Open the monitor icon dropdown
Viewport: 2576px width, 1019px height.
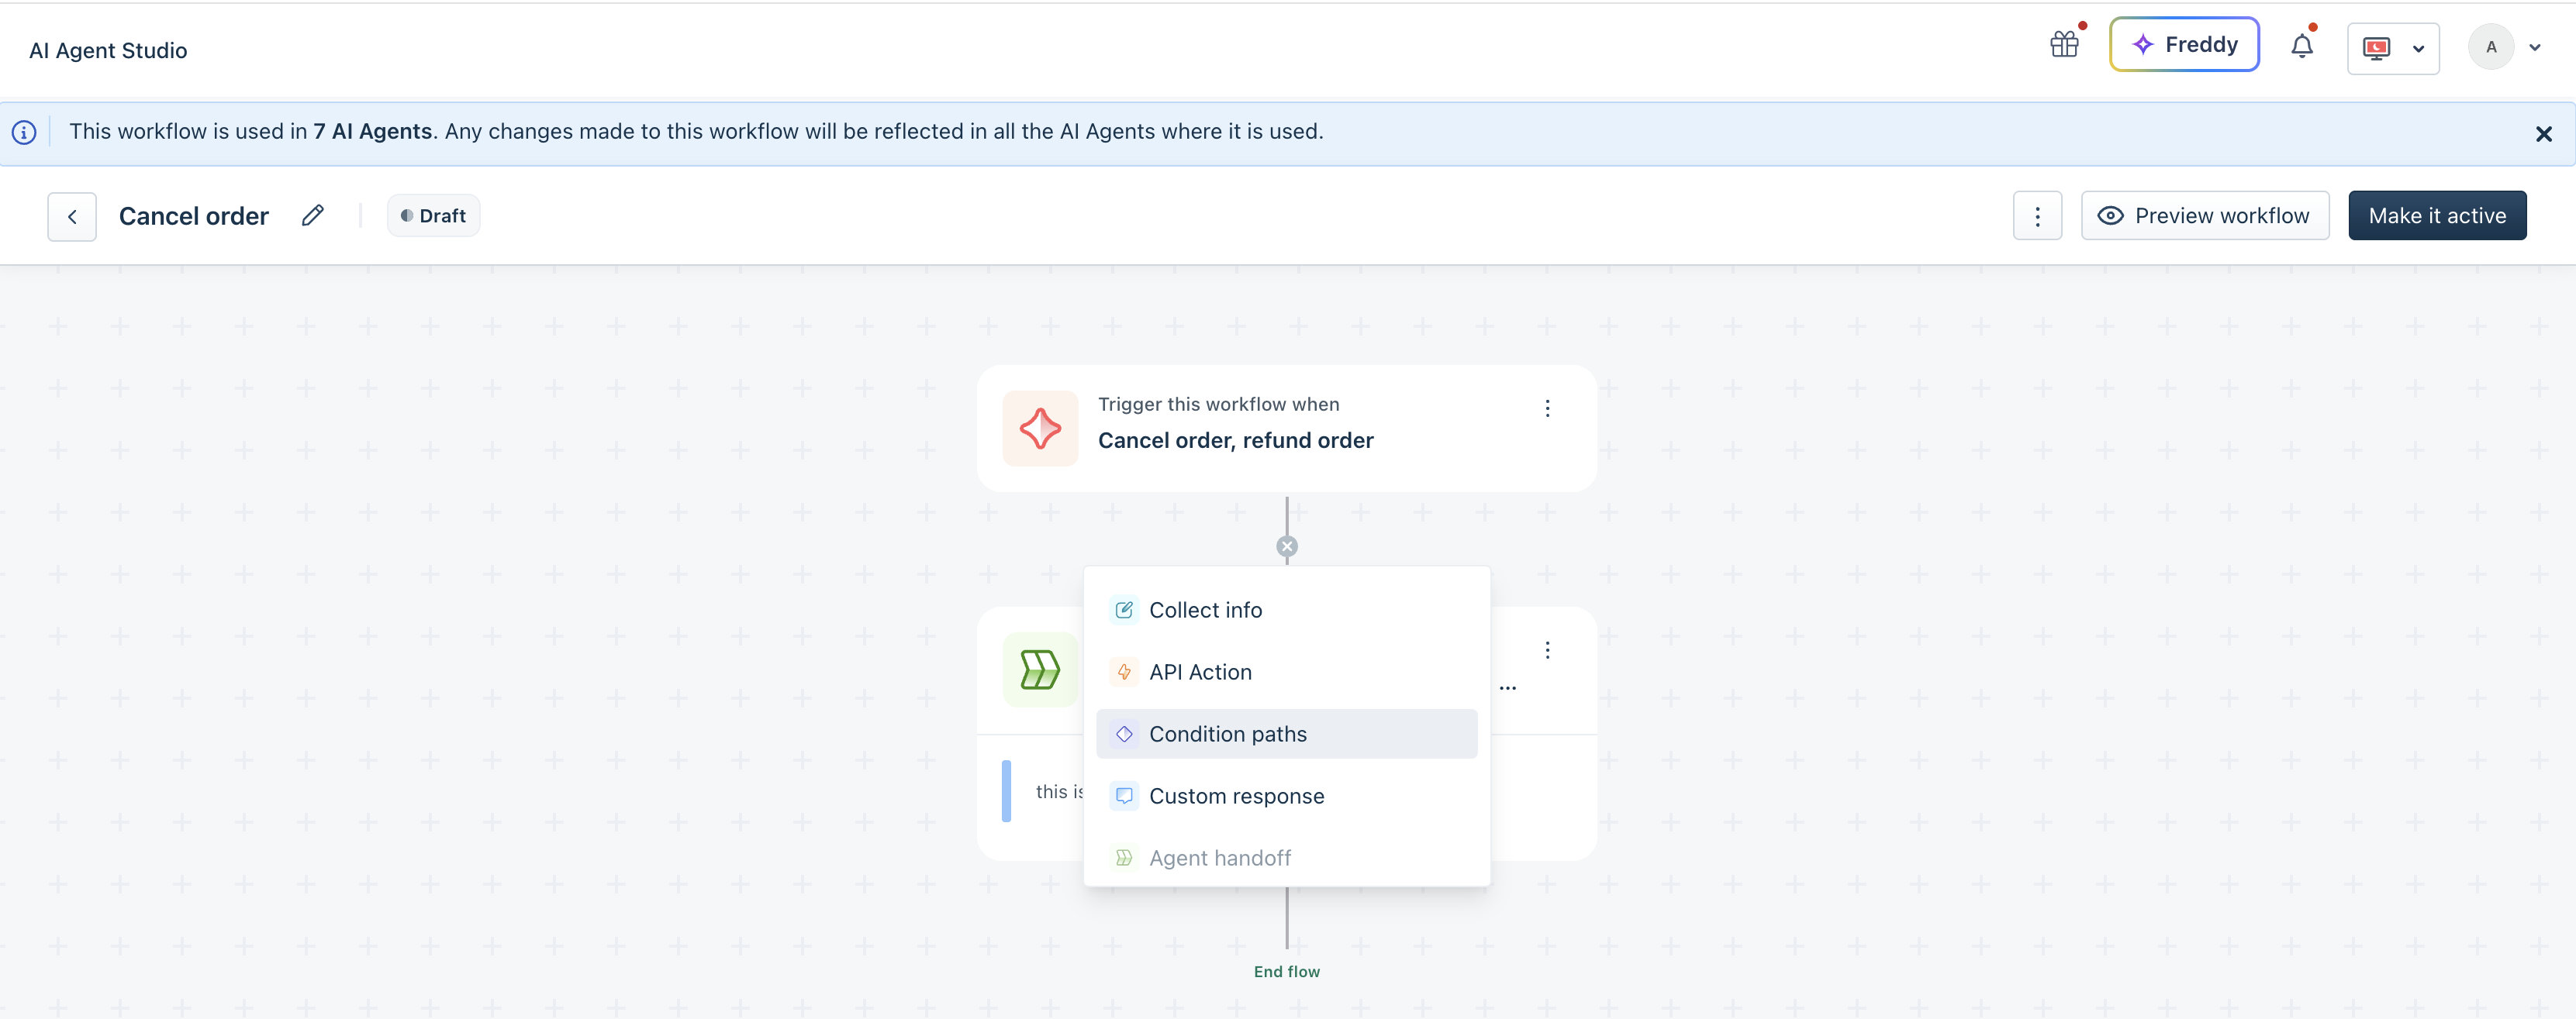coord(2392,48)
